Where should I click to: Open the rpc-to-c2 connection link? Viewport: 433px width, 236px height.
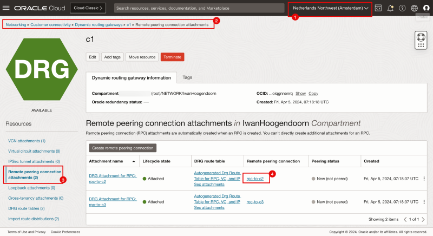[x=255, y=179]
